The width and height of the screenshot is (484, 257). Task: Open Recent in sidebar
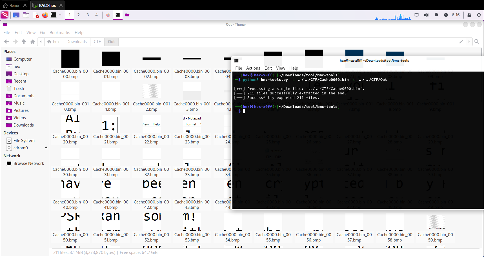pos(20,81)
